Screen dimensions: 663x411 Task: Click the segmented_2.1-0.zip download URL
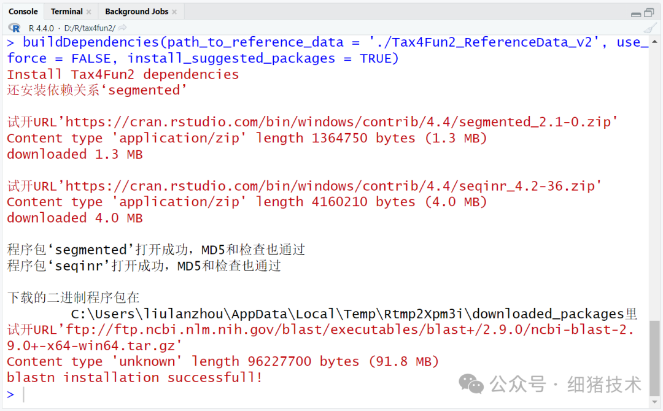click(341, 122)
